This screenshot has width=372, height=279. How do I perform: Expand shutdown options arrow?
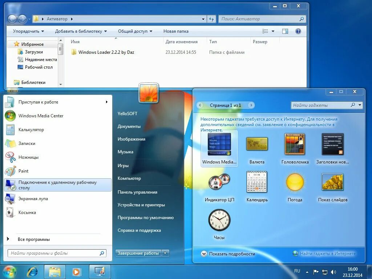coord(165,253)
